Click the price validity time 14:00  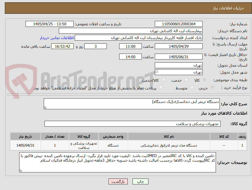click(x=130, y=57)
